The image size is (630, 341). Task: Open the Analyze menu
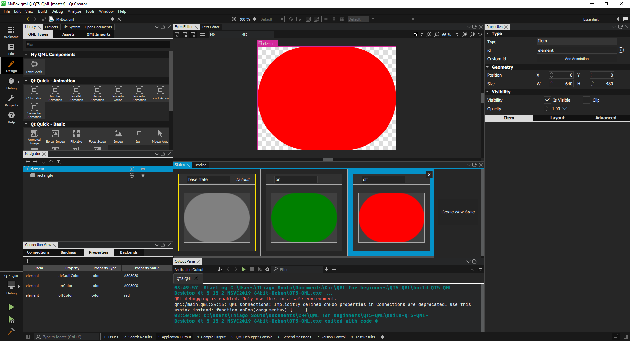(x=74, y=11)
